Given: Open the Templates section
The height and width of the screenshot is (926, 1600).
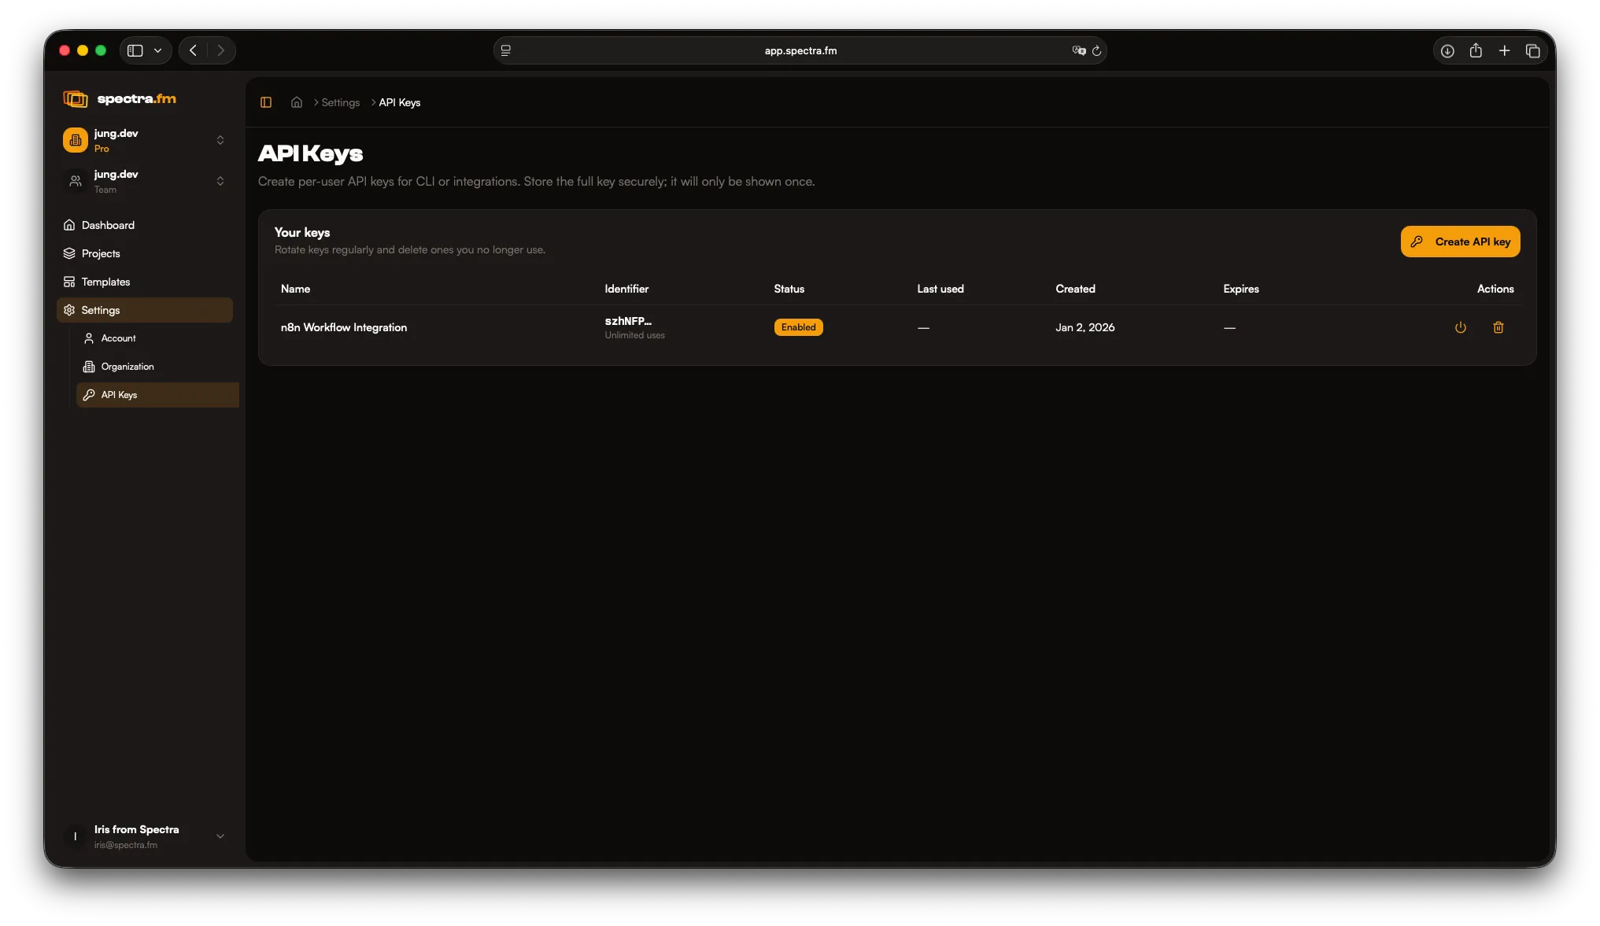Looking at the screenshot, I should 105,282.
